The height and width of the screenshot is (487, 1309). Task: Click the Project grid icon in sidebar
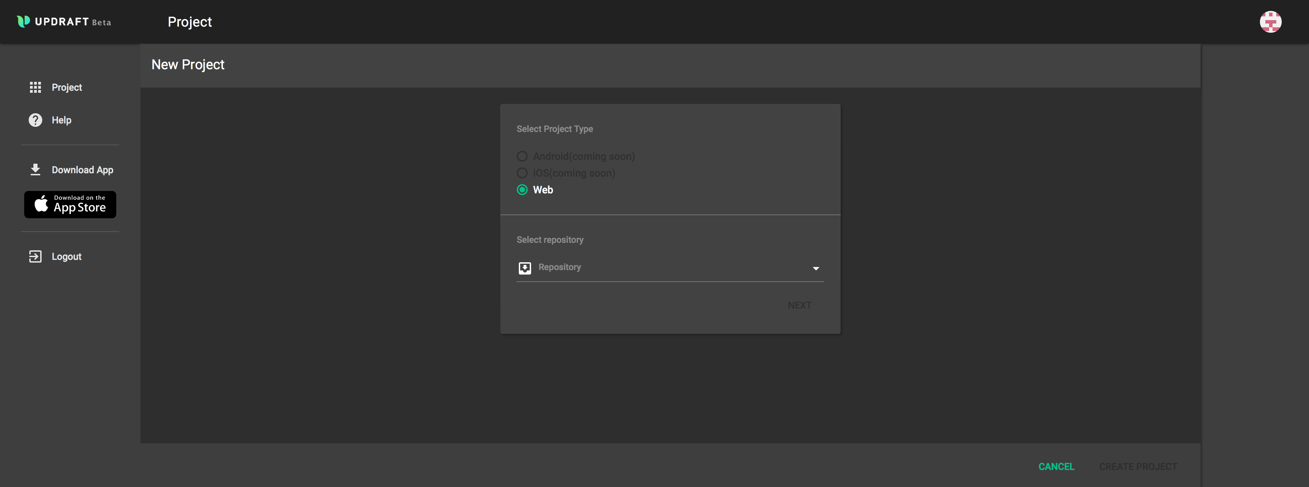coord(35,87)
